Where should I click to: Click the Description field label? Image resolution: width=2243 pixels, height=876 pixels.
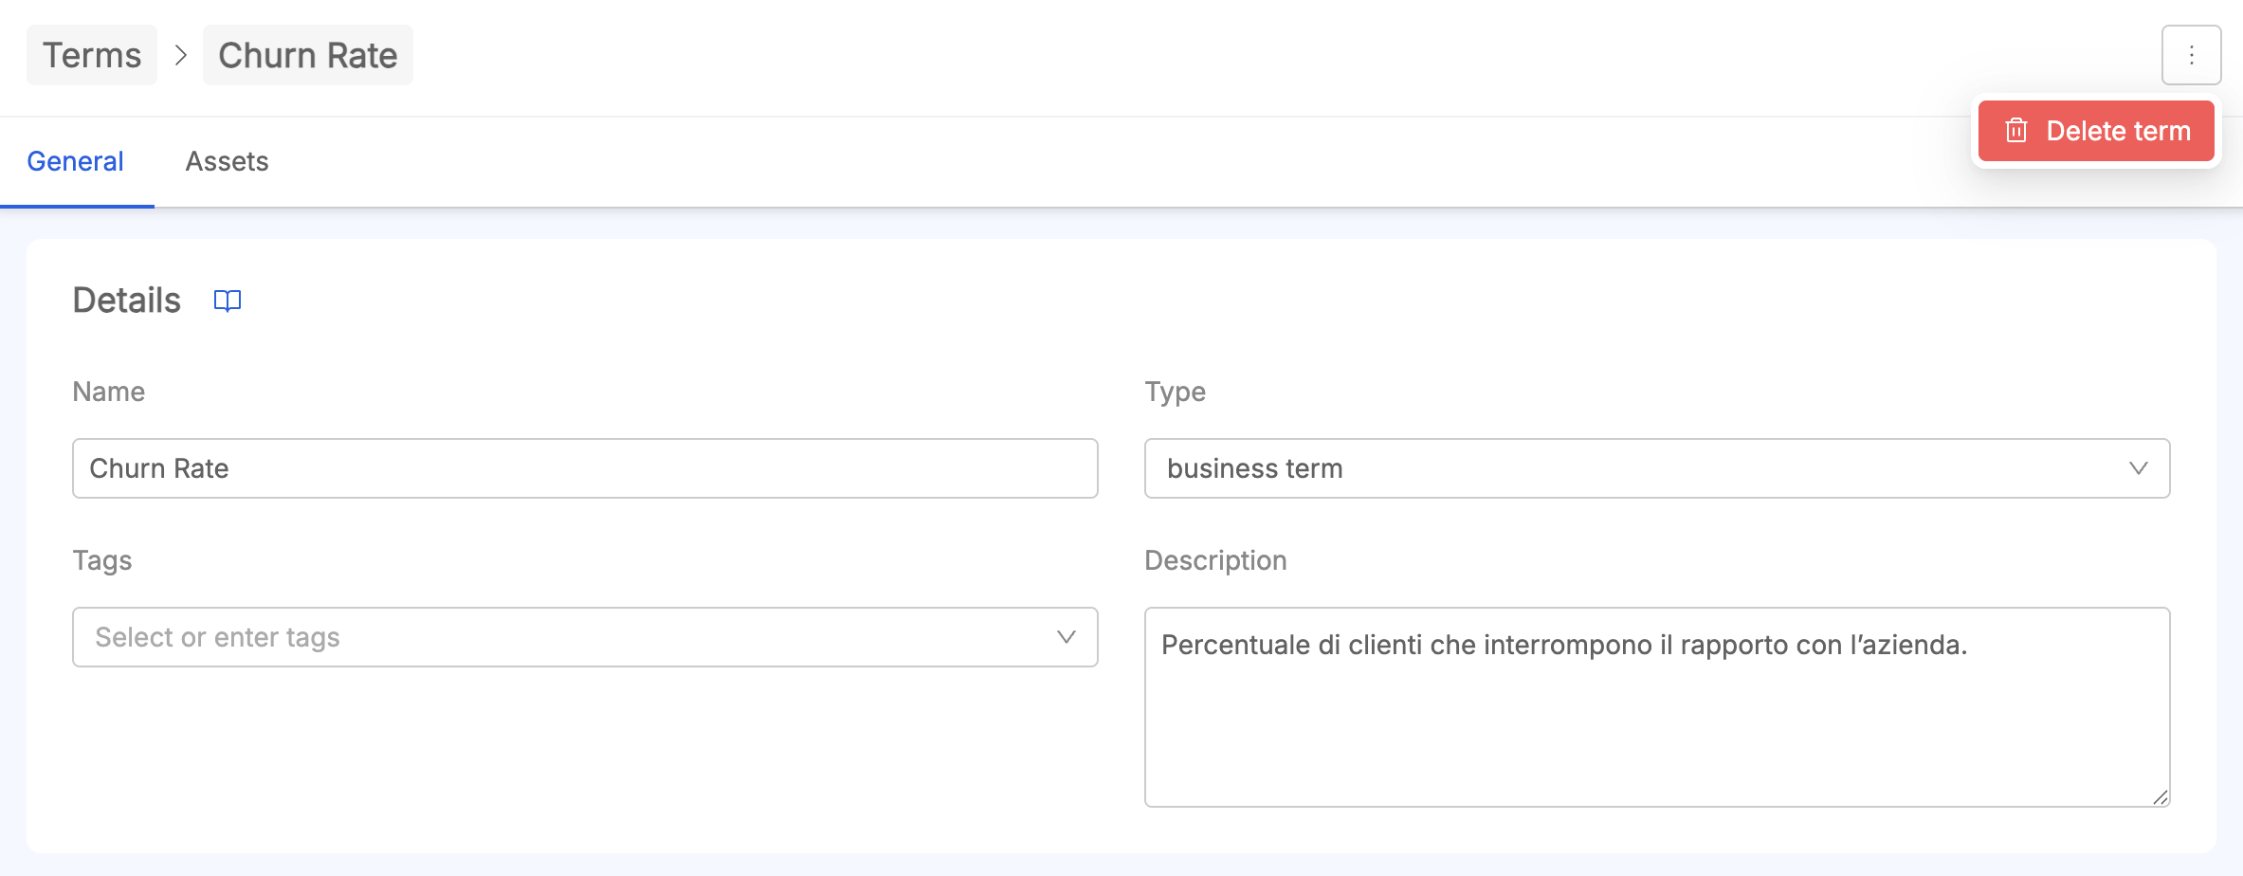tap(1215, 560)
